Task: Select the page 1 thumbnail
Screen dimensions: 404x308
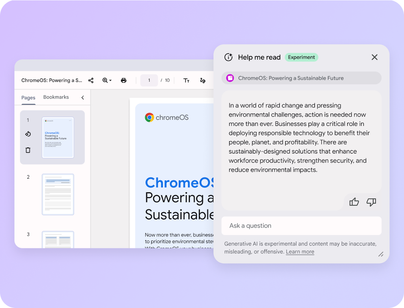Action: (58, 137)
